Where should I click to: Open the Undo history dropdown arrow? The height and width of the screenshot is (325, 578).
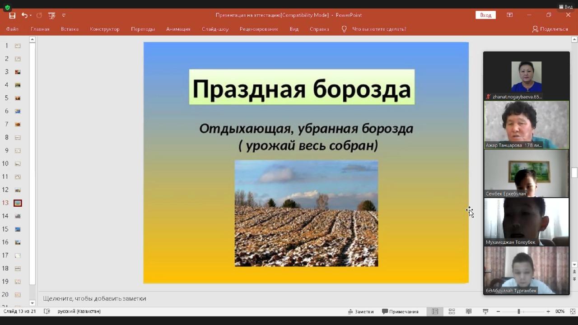(x=31, y=15)
